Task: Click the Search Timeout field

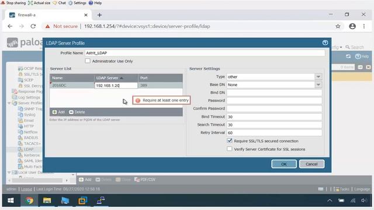Action: pos(274,125)
